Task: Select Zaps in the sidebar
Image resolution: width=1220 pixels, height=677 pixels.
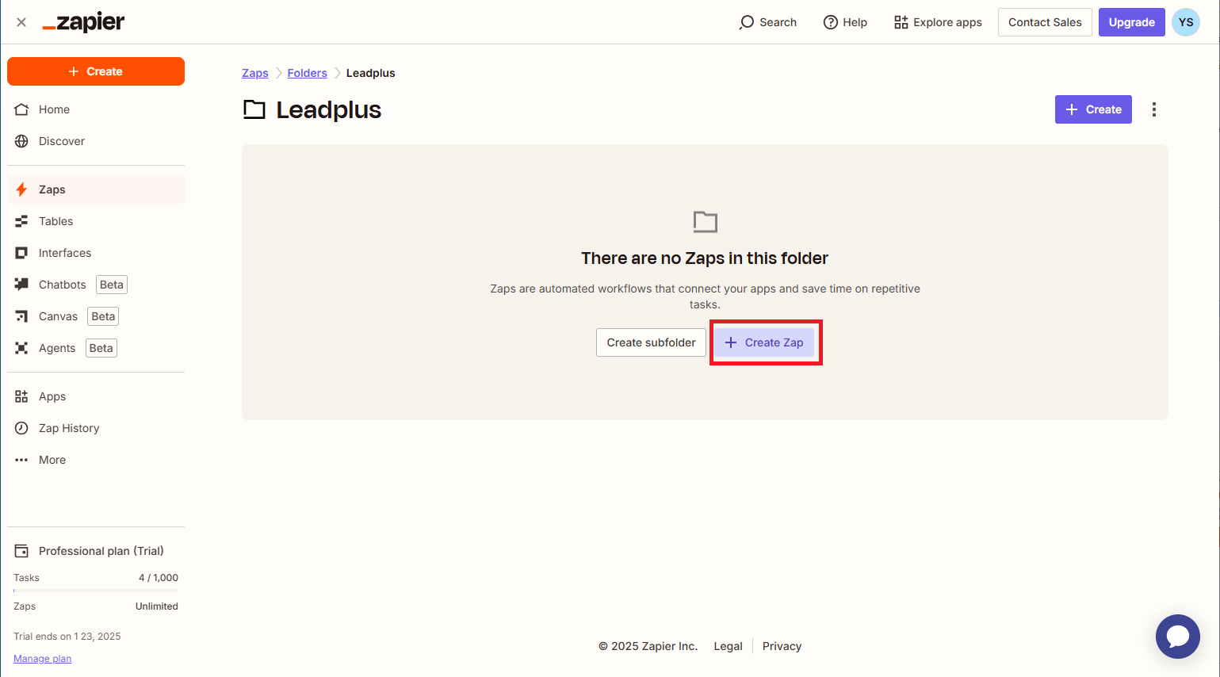Action: [x=96, y=189]
